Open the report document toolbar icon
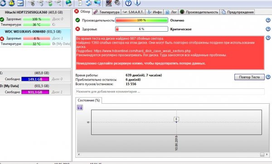This screenshot has width=272, height=164. [x=80, y=3]
